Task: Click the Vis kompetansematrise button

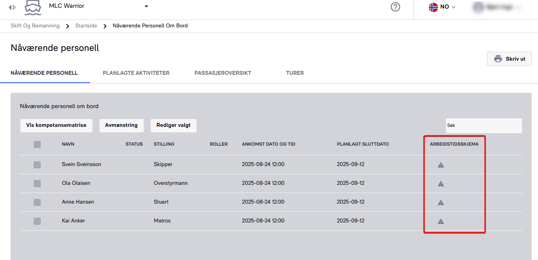Action: (56, 126)
